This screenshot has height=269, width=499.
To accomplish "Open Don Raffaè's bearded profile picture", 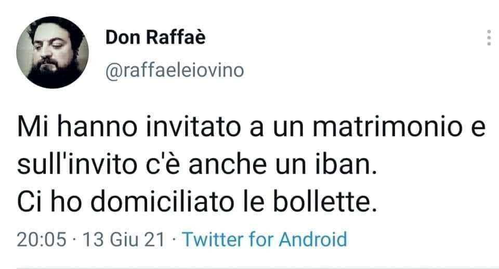I will pos(52,52).
